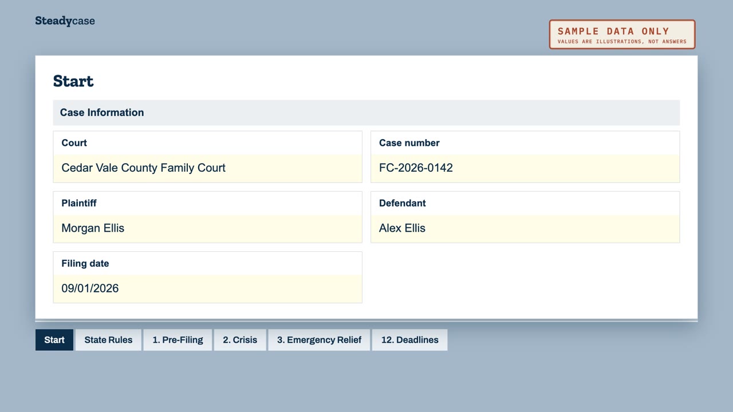Open the Start sheet tab
Viewport: 733px width, 412px height.
click(54, 340)
